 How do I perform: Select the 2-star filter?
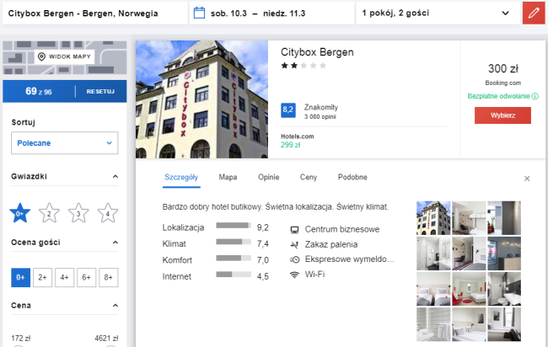[x=49, y=213]
